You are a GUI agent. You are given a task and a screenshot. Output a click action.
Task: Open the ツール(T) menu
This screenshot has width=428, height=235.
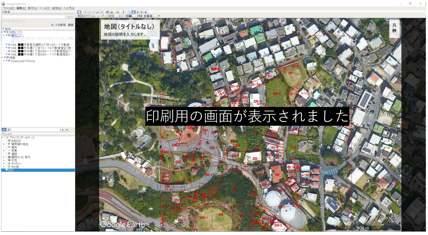click(x=45, y=8)
